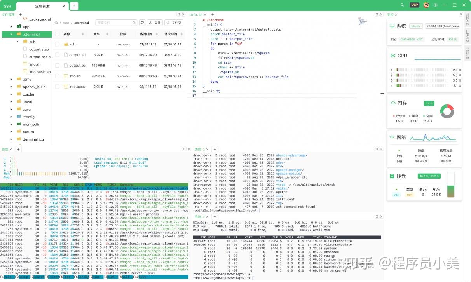Expand the .pm2 folder in tree

pos(11,79)
